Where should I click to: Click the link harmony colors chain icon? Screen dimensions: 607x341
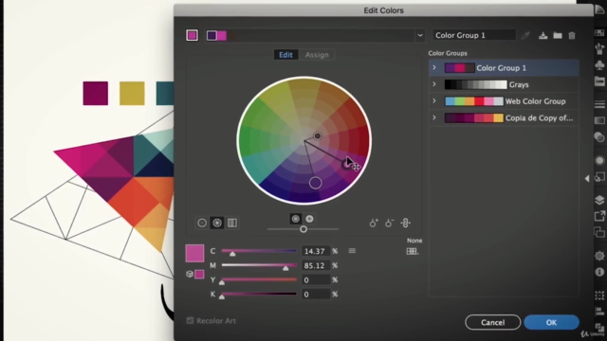click(405, 223)
